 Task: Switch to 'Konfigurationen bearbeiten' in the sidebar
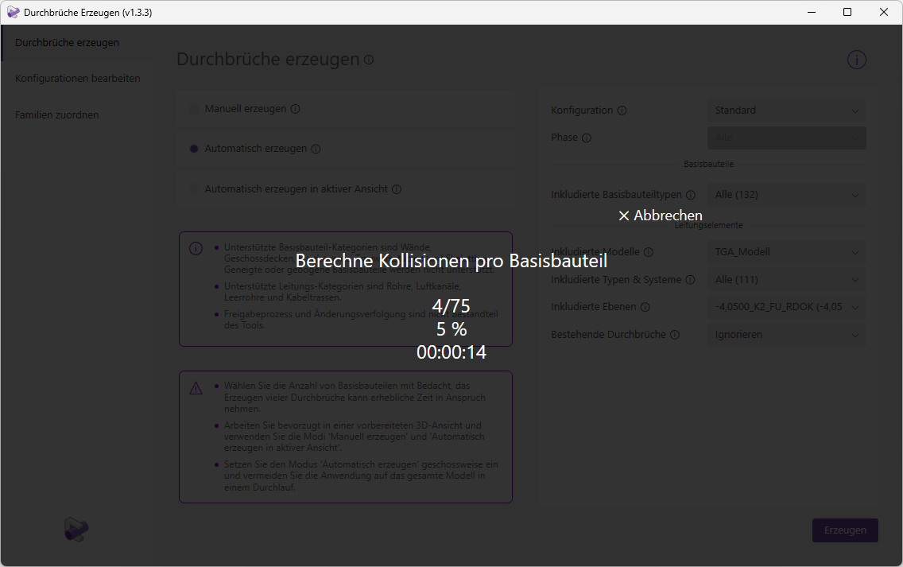click(x=78, y=78)
